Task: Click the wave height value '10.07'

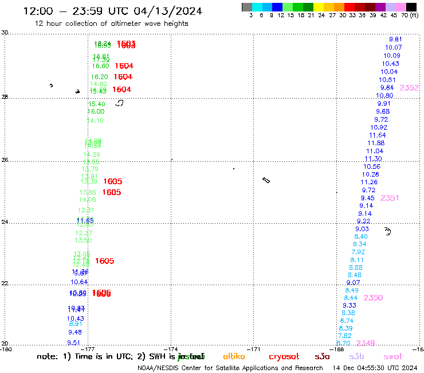Action: click(x=394, y=48)
